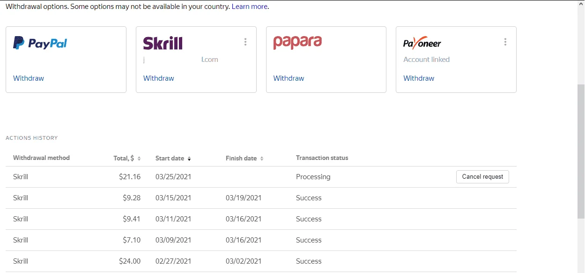Click the Start date column header label

(x=170, y=158)
